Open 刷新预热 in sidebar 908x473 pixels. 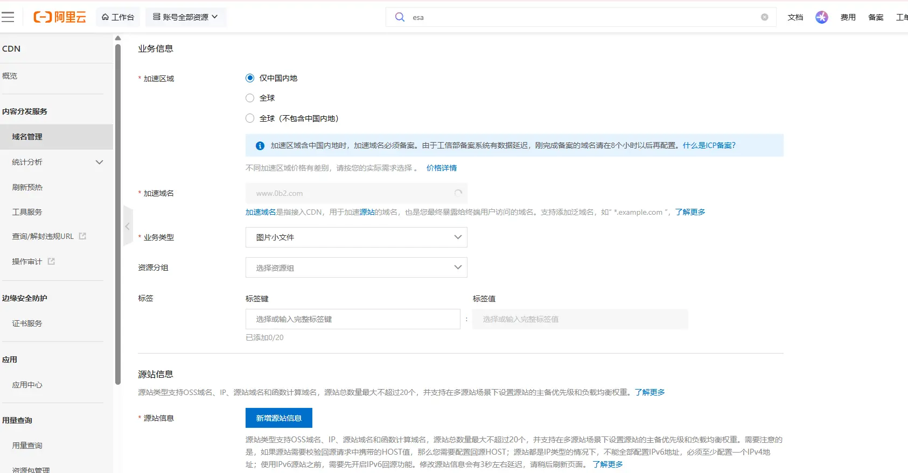pyautogui.click(x=27, y=187)
